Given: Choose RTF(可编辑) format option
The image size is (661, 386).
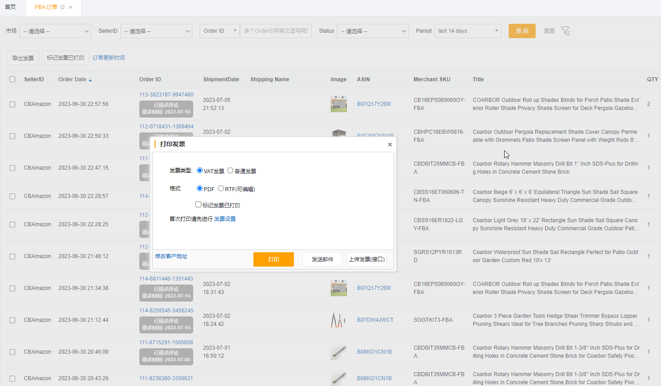Looking at the screenshot, I should pos(221,189).
